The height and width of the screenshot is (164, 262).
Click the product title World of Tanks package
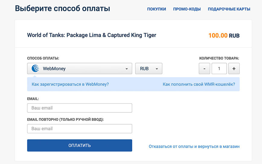[91, 35]
